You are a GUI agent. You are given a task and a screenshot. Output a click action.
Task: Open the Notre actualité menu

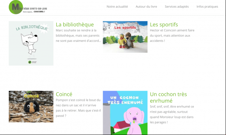117,7
